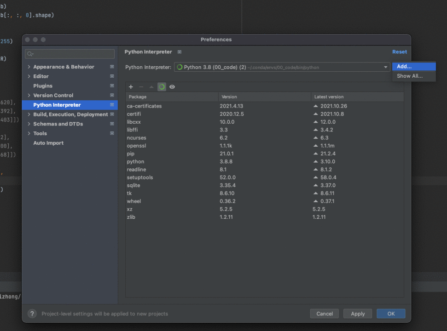This screenshot has width=447, height=331.
Task: Select the sqlite package row
Action: pyautogui.click(x=265, y=185)
